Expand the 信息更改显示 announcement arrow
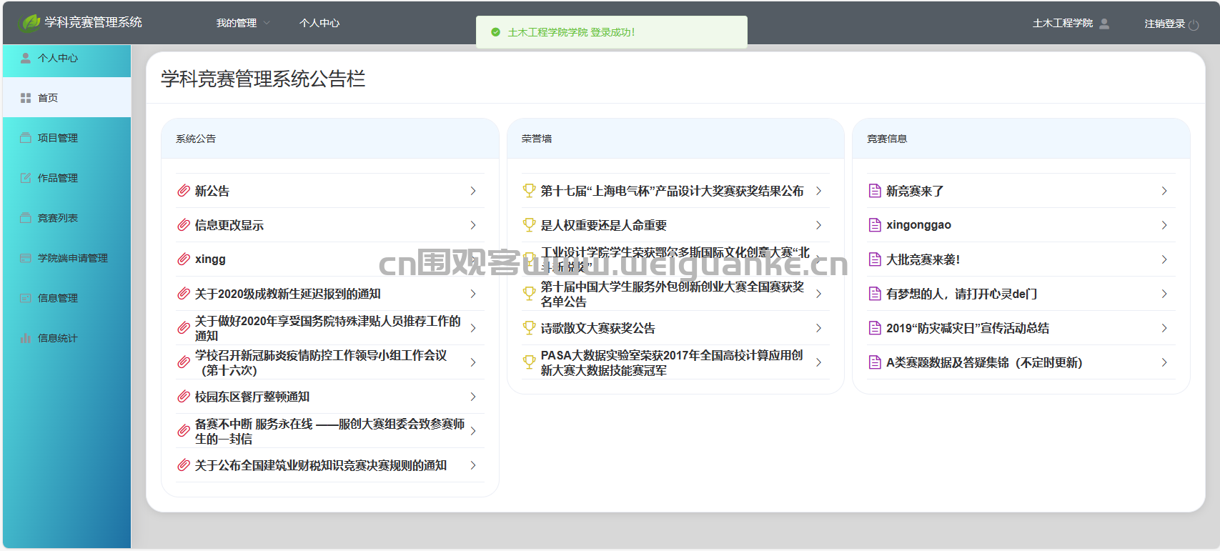 coord(473,225)
